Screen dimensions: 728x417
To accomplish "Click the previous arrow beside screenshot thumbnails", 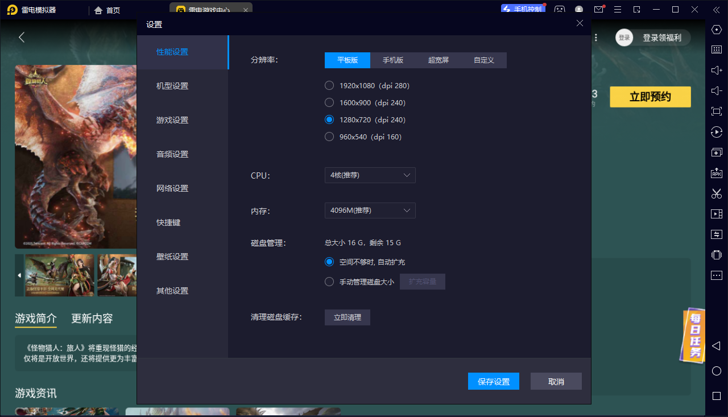I will [x=19, y=275].
